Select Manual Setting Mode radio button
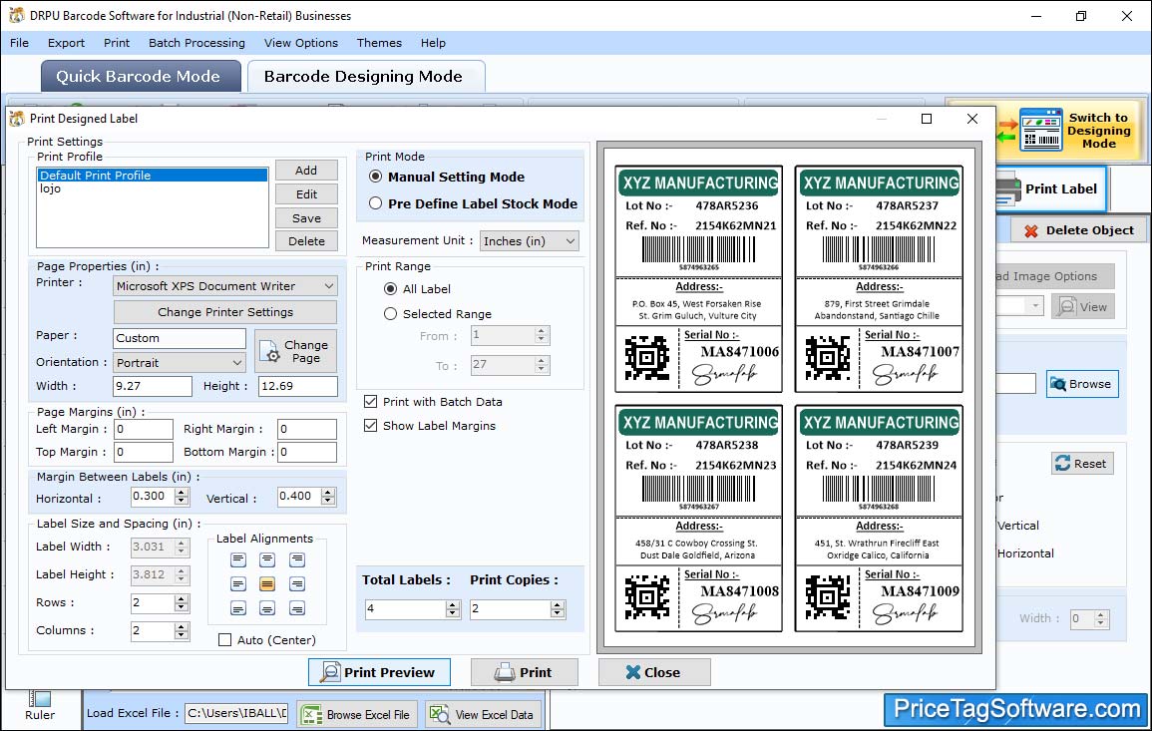 pyautogui.click(x=375, y=178)
